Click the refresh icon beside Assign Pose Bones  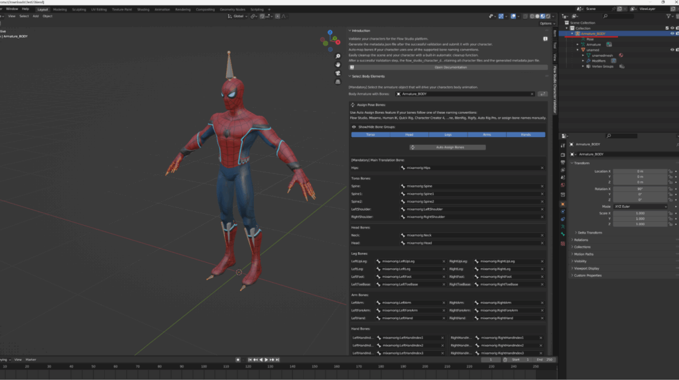[353, 105]
